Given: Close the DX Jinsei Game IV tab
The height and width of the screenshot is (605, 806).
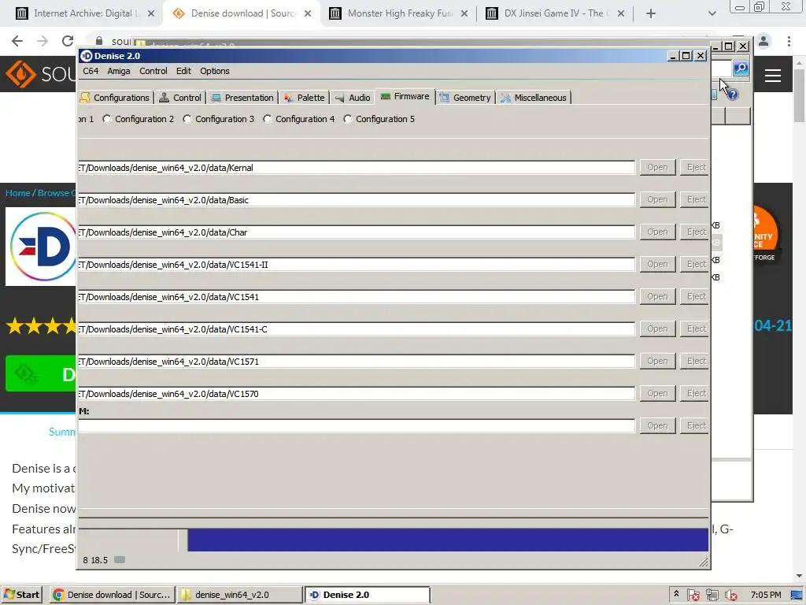Looking at the screenshot, I should coord(621,13).
